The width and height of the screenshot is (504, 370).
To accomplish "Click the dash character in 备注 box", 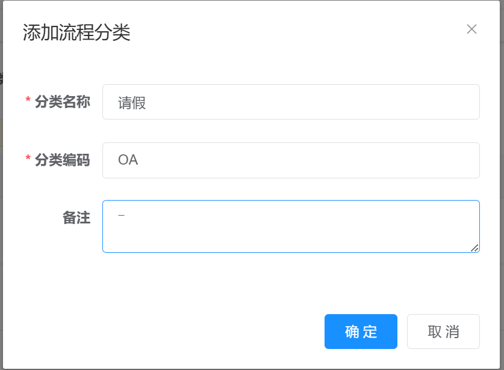I will pos(121,214).
